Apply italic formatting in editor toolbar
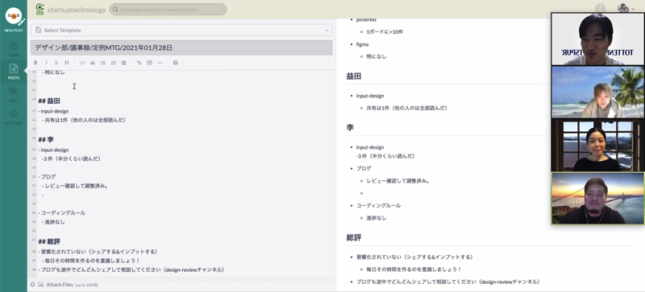The image size is (645, 292). pyautogui.click(x=46, y=63)
